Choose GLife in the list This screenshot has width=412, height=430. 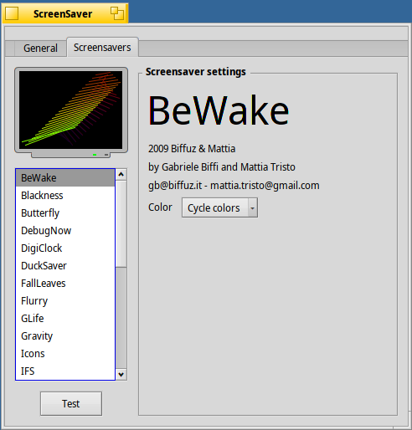(x=65, y=319)
